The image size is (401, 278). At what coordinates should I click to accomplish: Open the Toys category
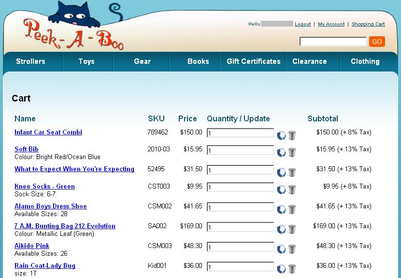(x=86, y=61)
